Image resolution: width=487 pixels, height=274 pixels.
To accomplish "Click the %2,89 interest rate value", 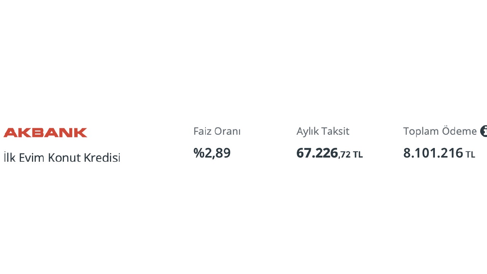I will click(x=212, y=153).
